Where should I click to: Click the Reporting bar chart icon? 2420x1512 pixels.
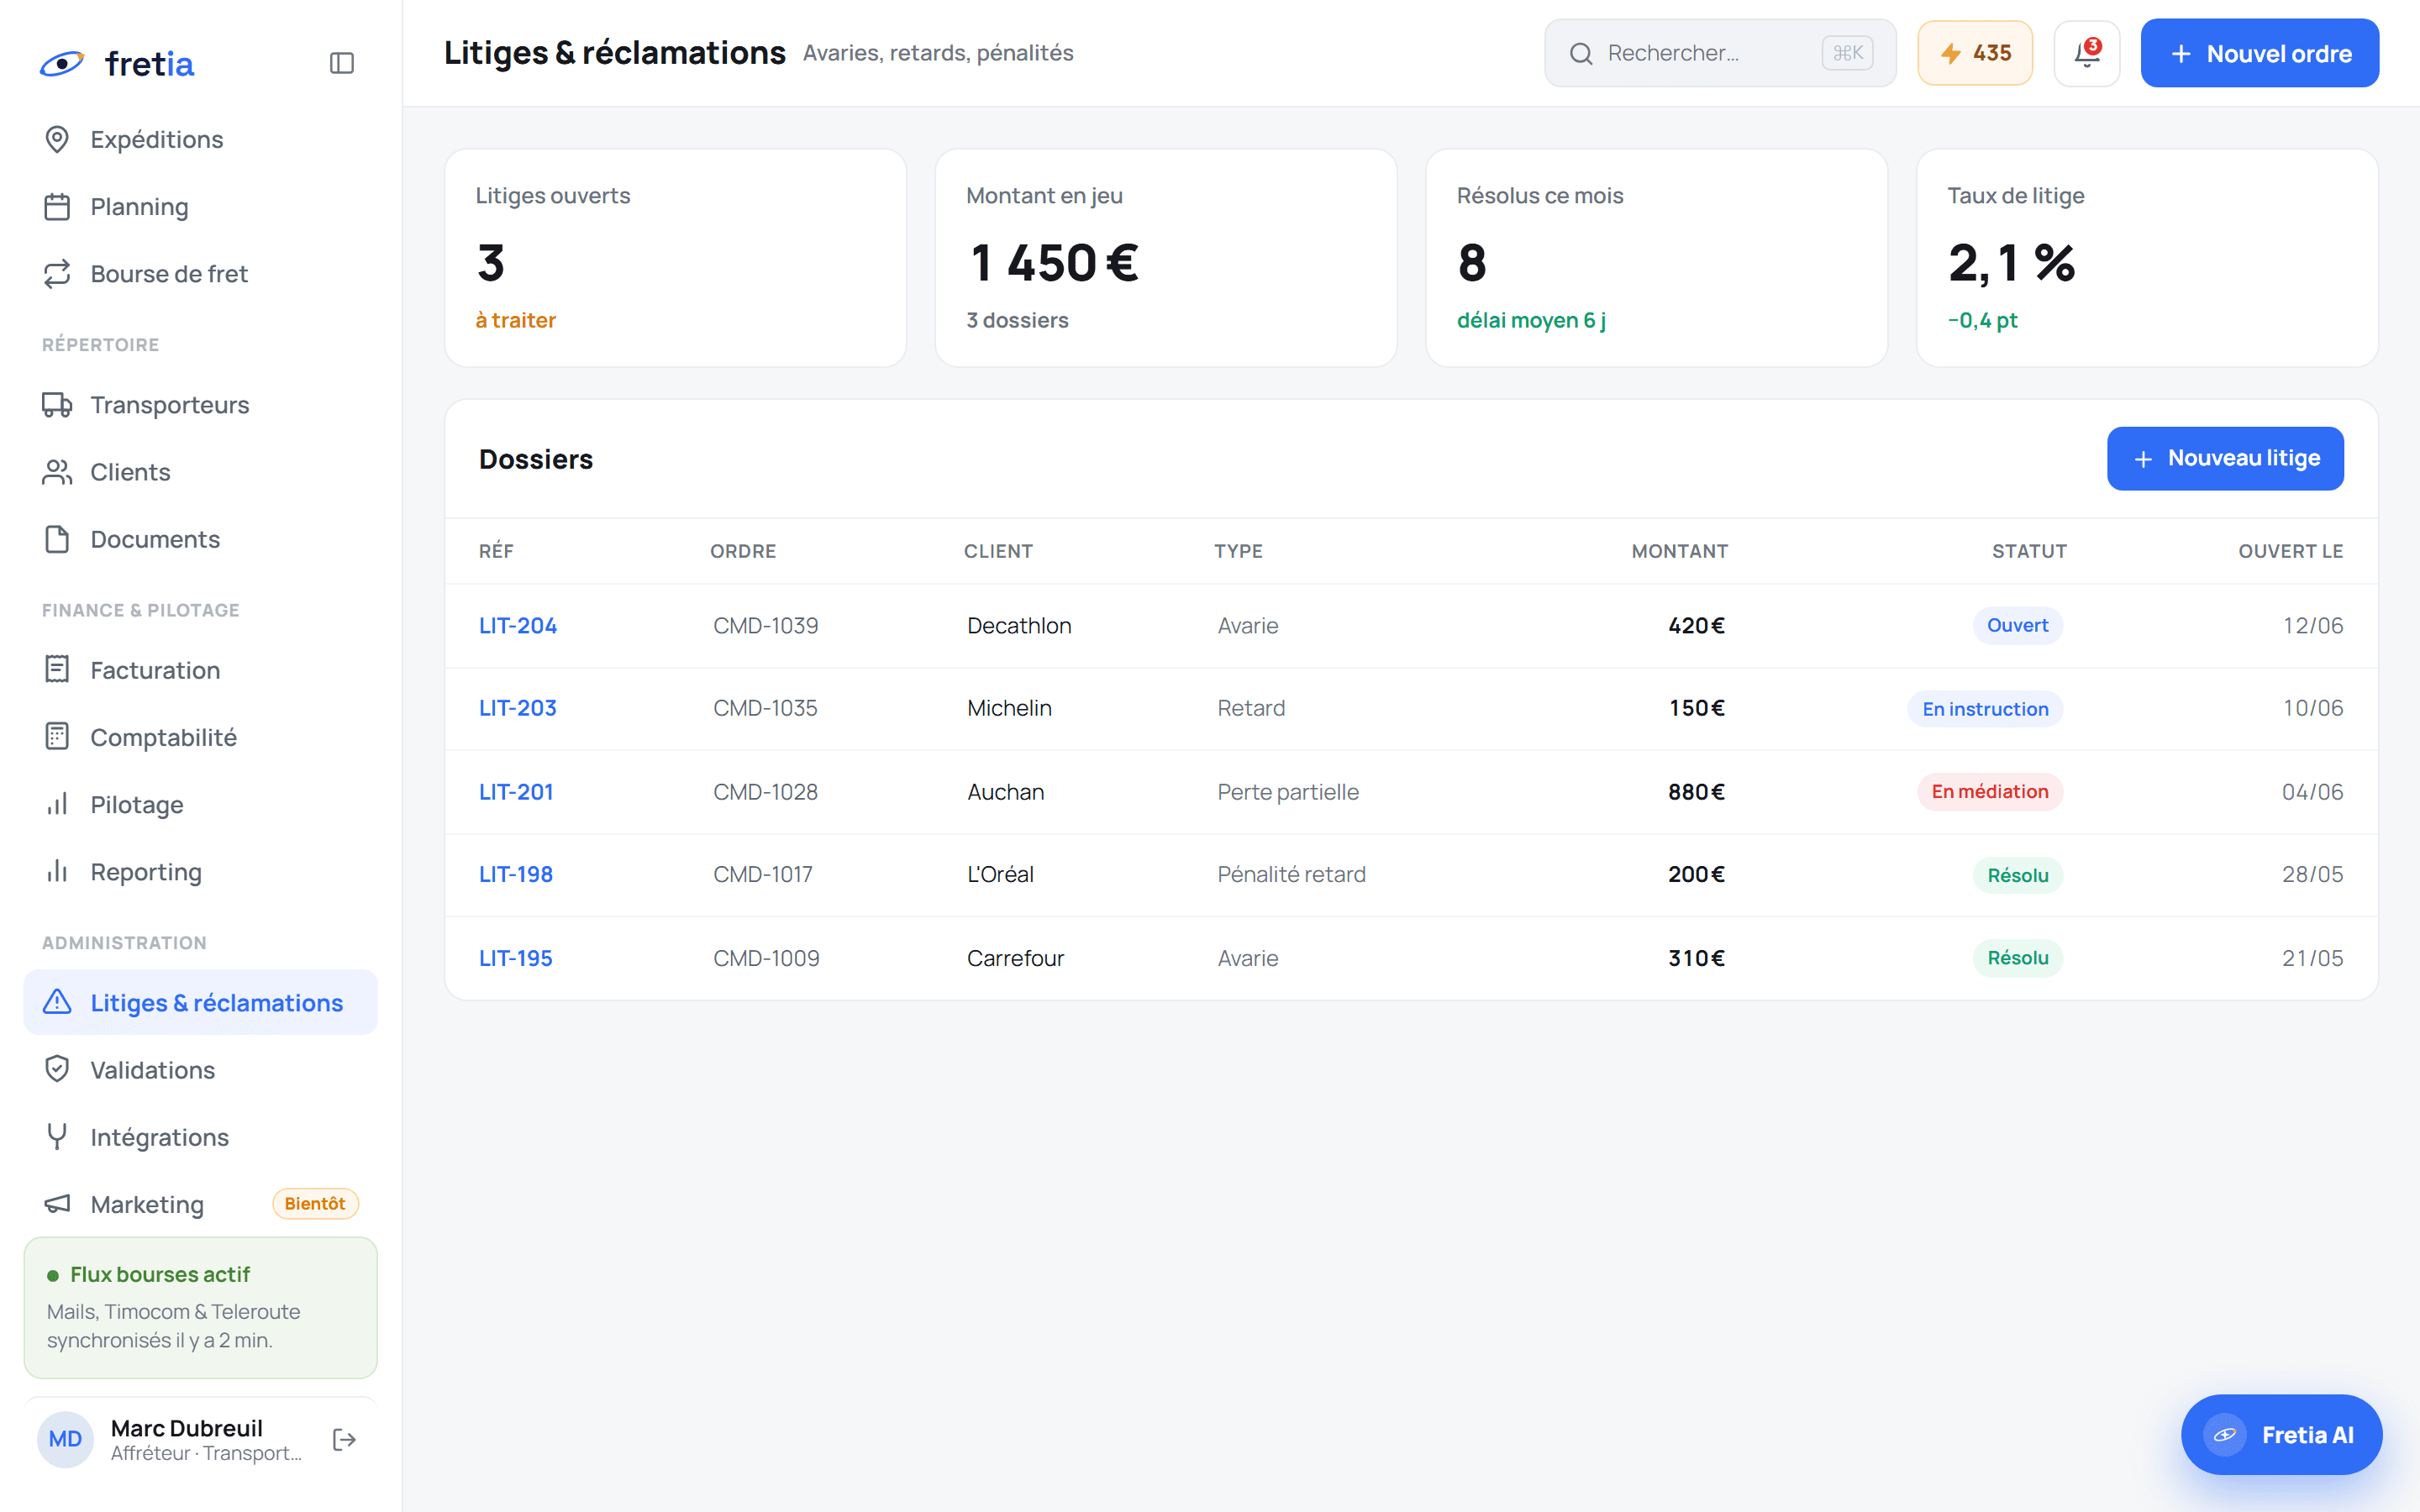pos(57,871)
